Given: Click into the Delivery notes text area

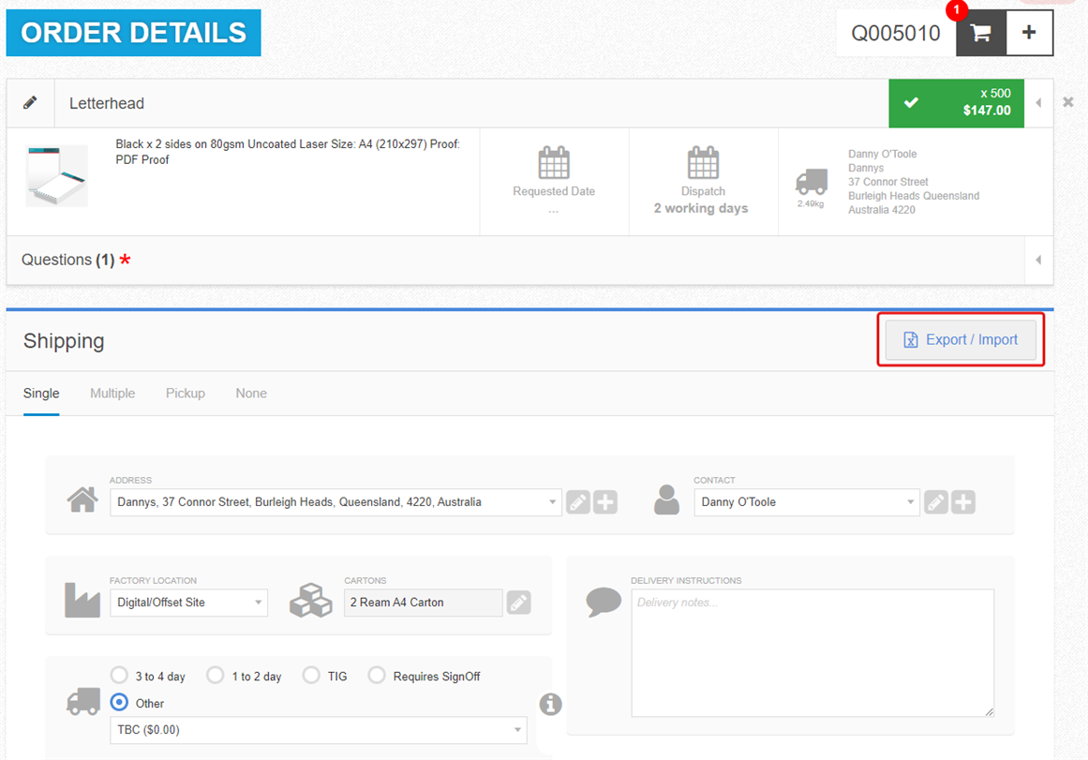Looking at the screenshot, I should coord(812,653).
